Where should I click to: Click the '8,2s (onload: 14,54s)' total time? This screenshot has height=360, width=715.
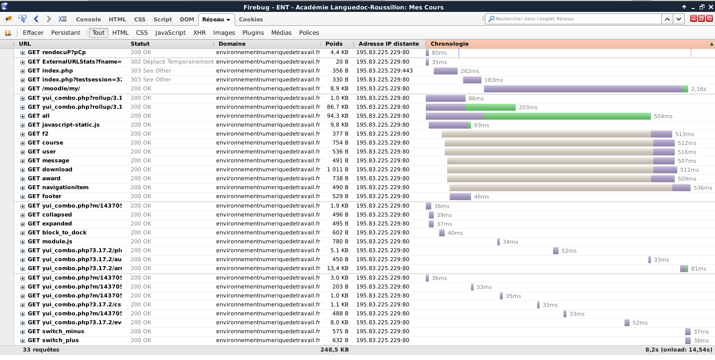tap(678, 350)
